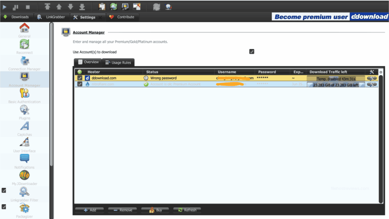Open the Contribute tab
Image resolution: width=389 pixels, height=219 pixels.
(122, 17)
